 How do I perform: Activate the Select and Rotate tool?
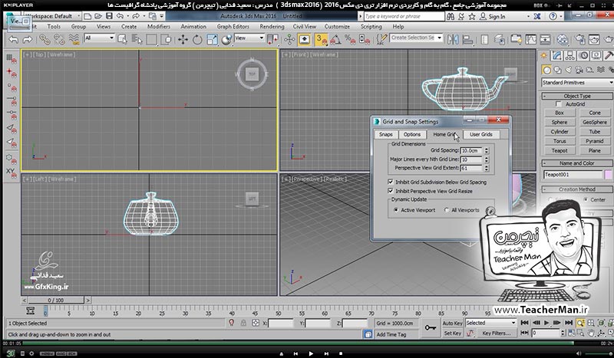[197, 40]
